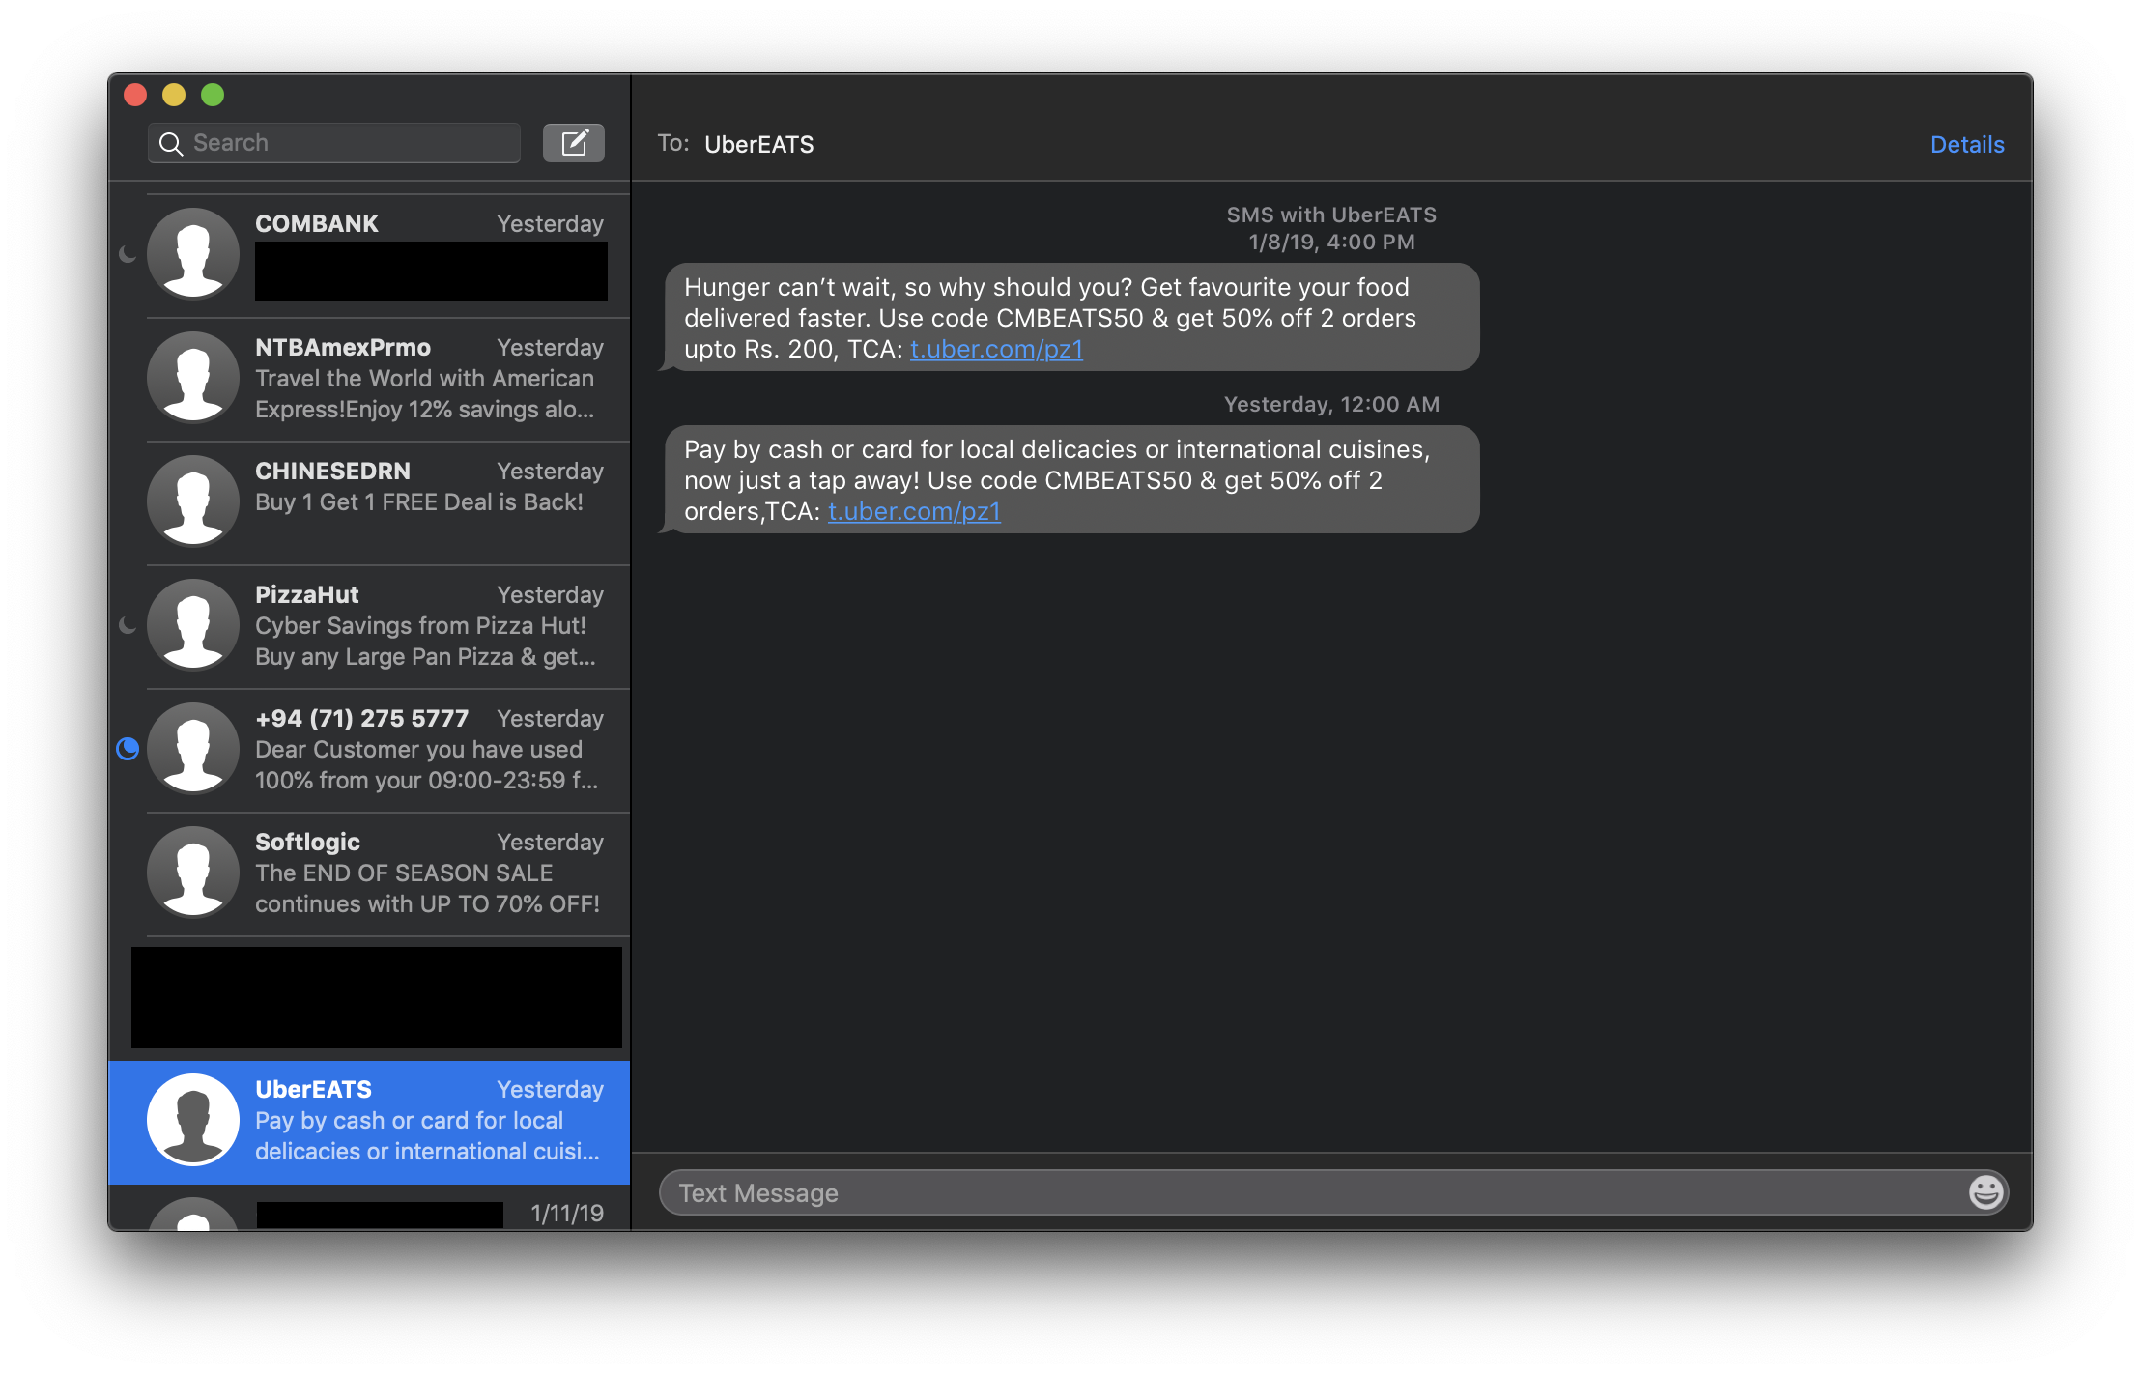Screen dimensions: 2141x1374
Task: Select the NTBAmexPrmo conversation
Action: coord(425,379)
